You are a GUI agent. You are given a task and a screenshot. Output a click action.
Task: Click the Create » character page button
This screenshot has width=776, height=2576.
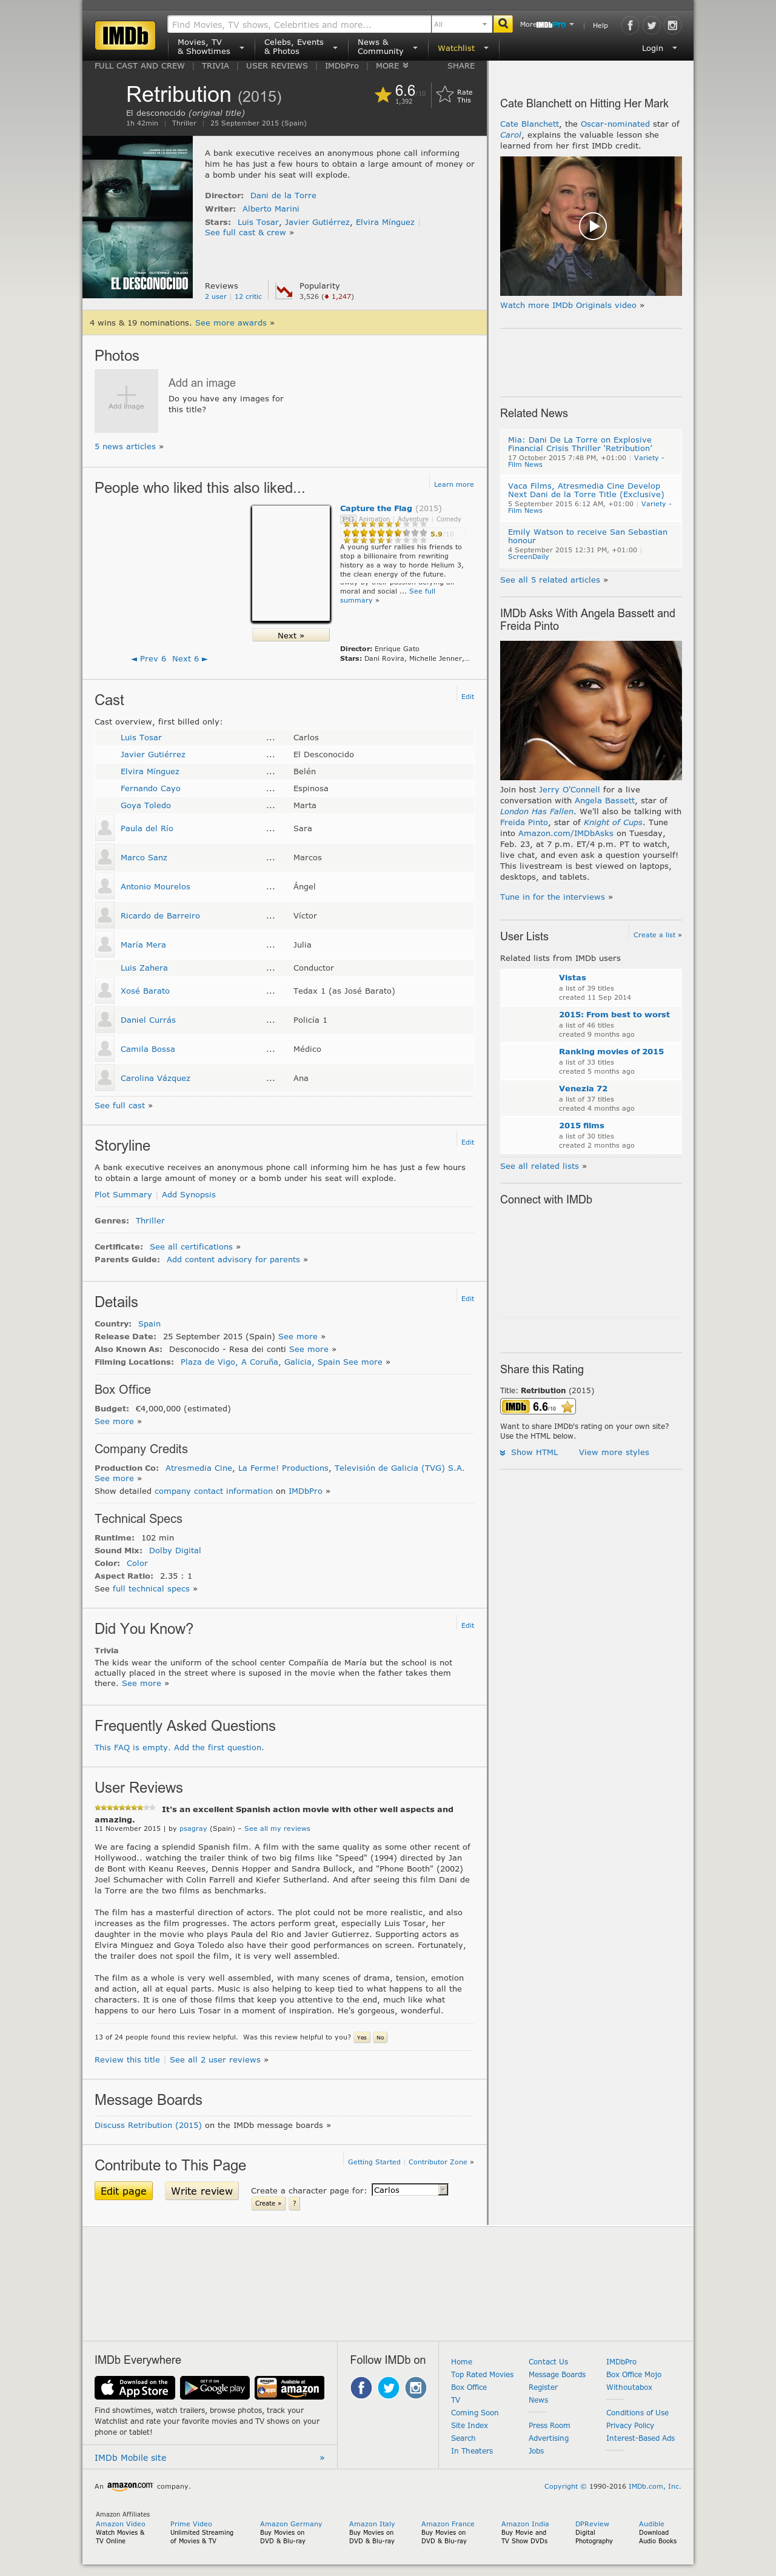[x=268, y=2204]
